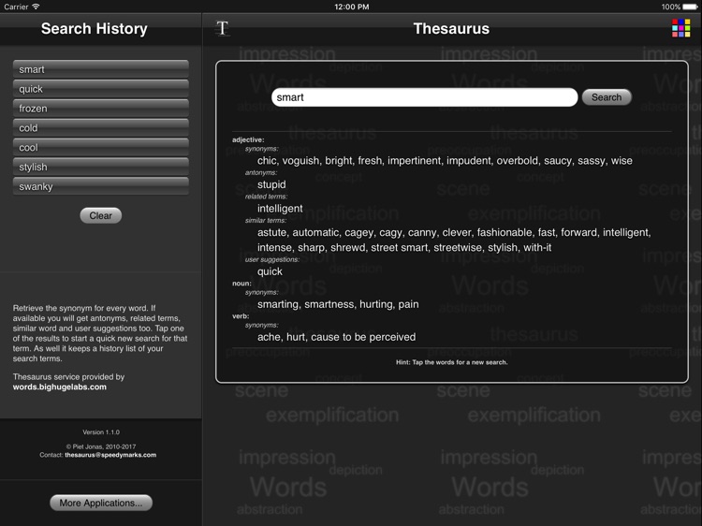The height and width of the screenshot is (526, 702).
Task: Tap the font size T icon
Action: [222, 28]
